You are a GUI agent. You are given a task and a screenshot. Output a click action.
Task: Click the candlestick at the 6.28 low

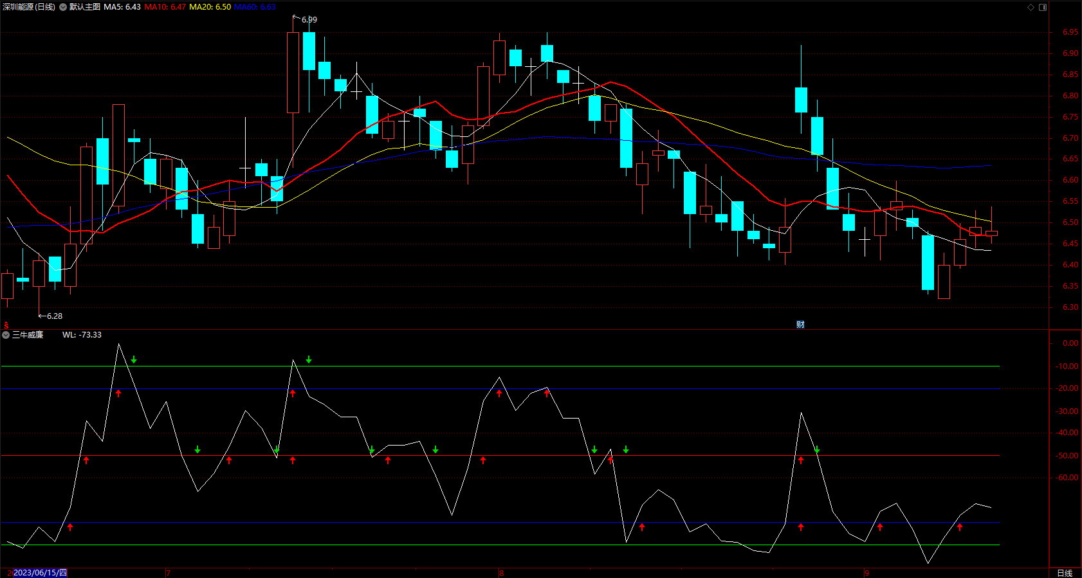(x=39, y=273)
